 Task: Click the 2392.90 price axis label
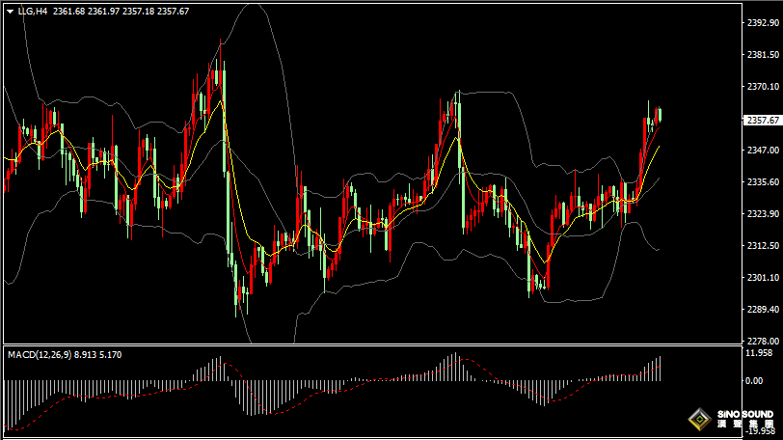tap(761, 23)
